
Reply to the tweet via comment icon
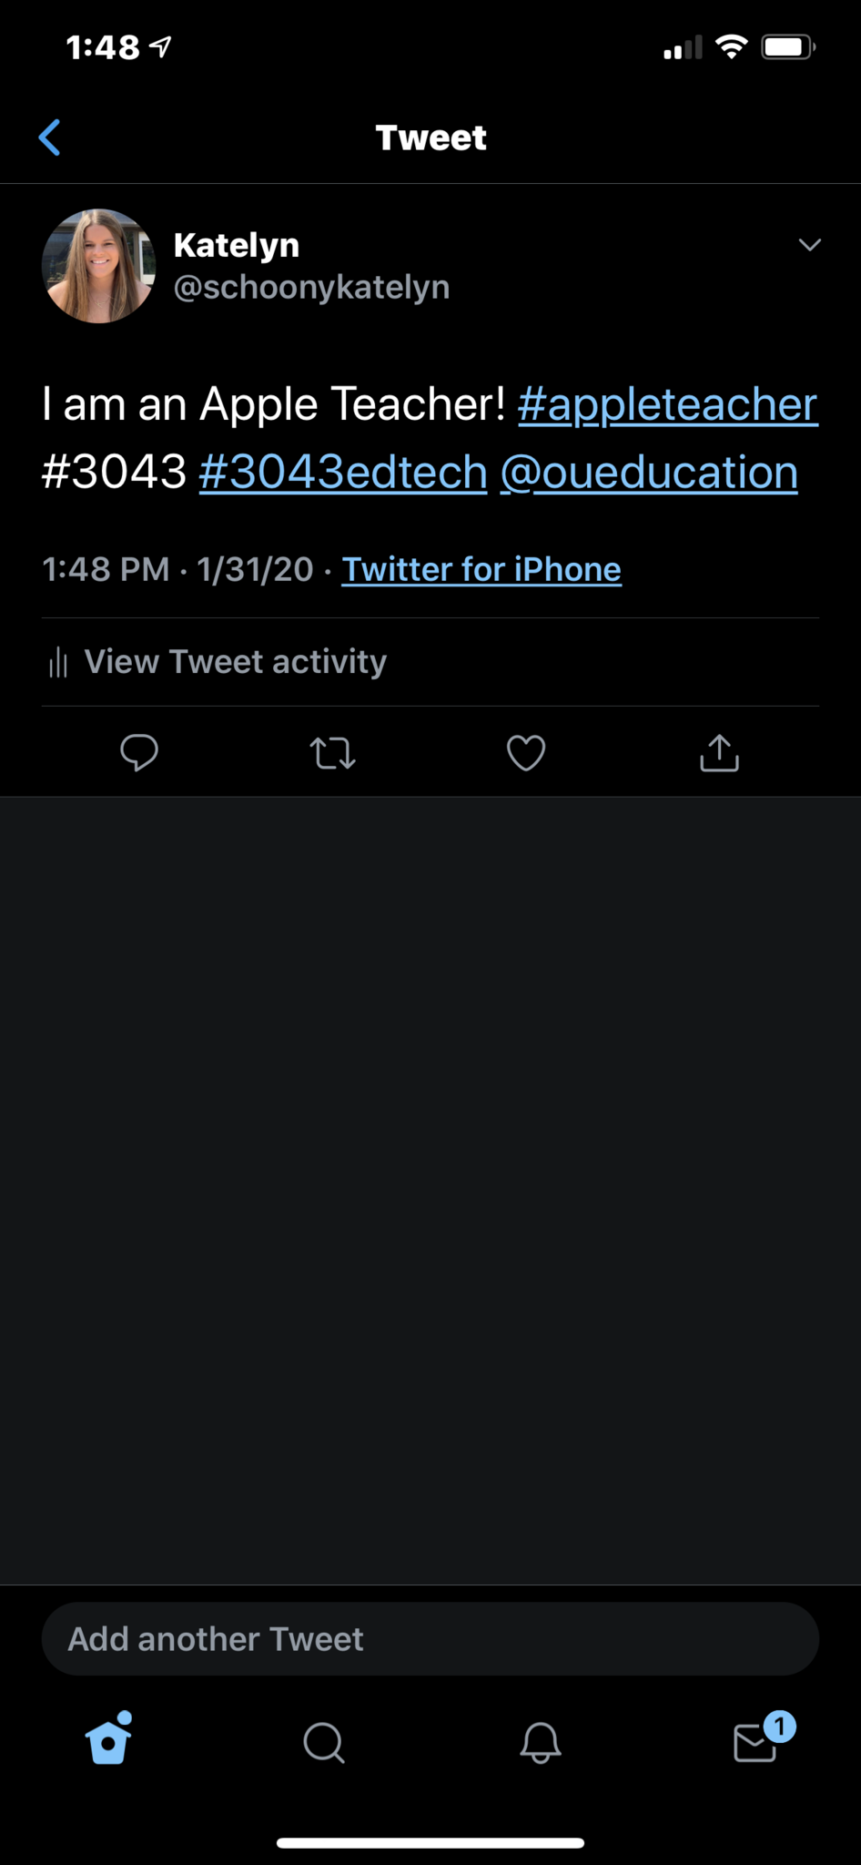click(139, 753)
